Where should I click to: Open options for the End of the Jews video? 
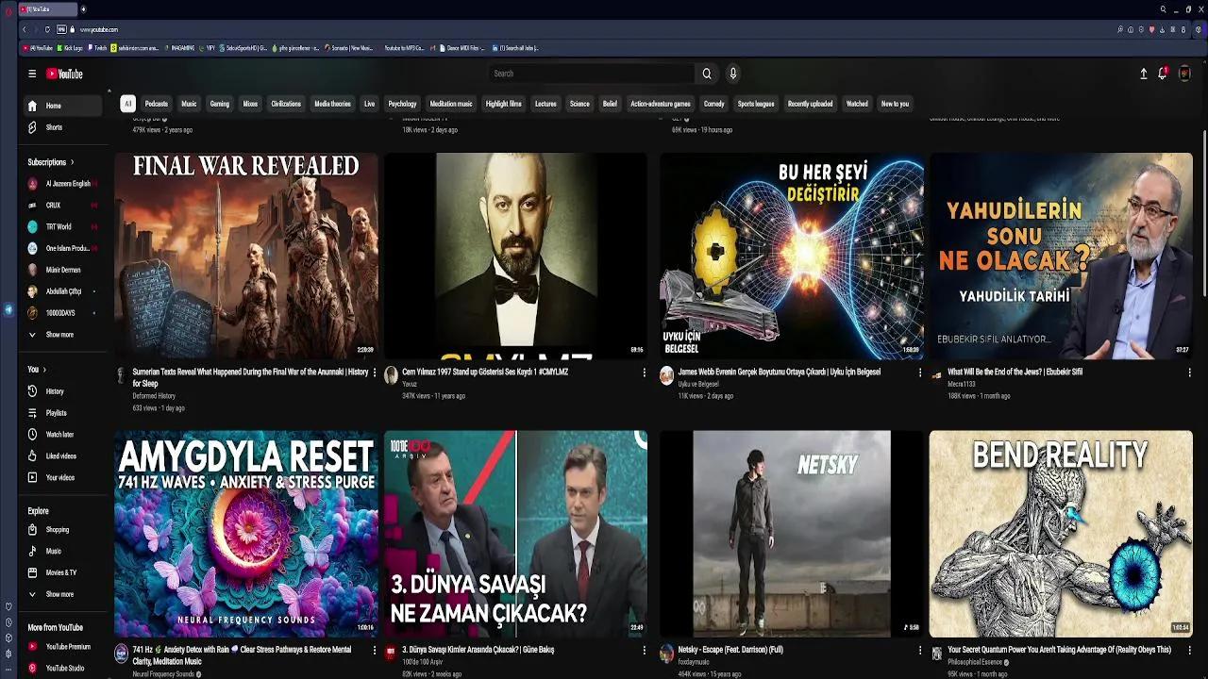pyautogui.click(x=1189, y=373)
